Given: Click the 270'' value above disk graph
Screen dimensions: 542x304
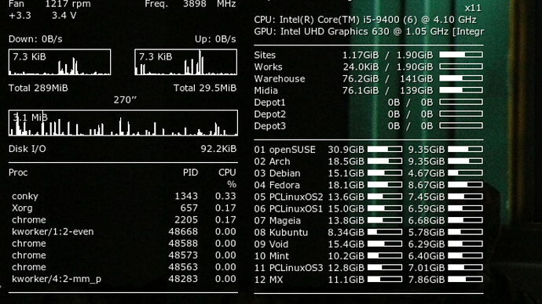Looking at the screenshot, I should [125, 100].
